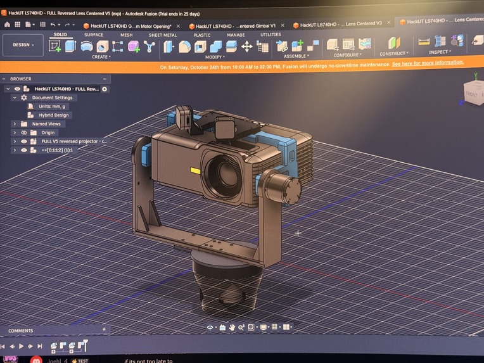
Task: Open the DESIGN workspace dropdown
Action: point(23,45)
